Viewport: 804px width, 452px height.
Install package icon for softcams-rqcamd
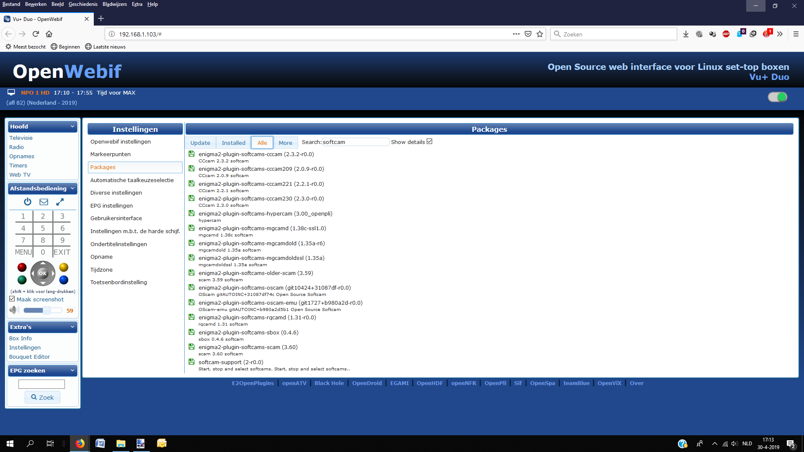(x=191, y=317)
